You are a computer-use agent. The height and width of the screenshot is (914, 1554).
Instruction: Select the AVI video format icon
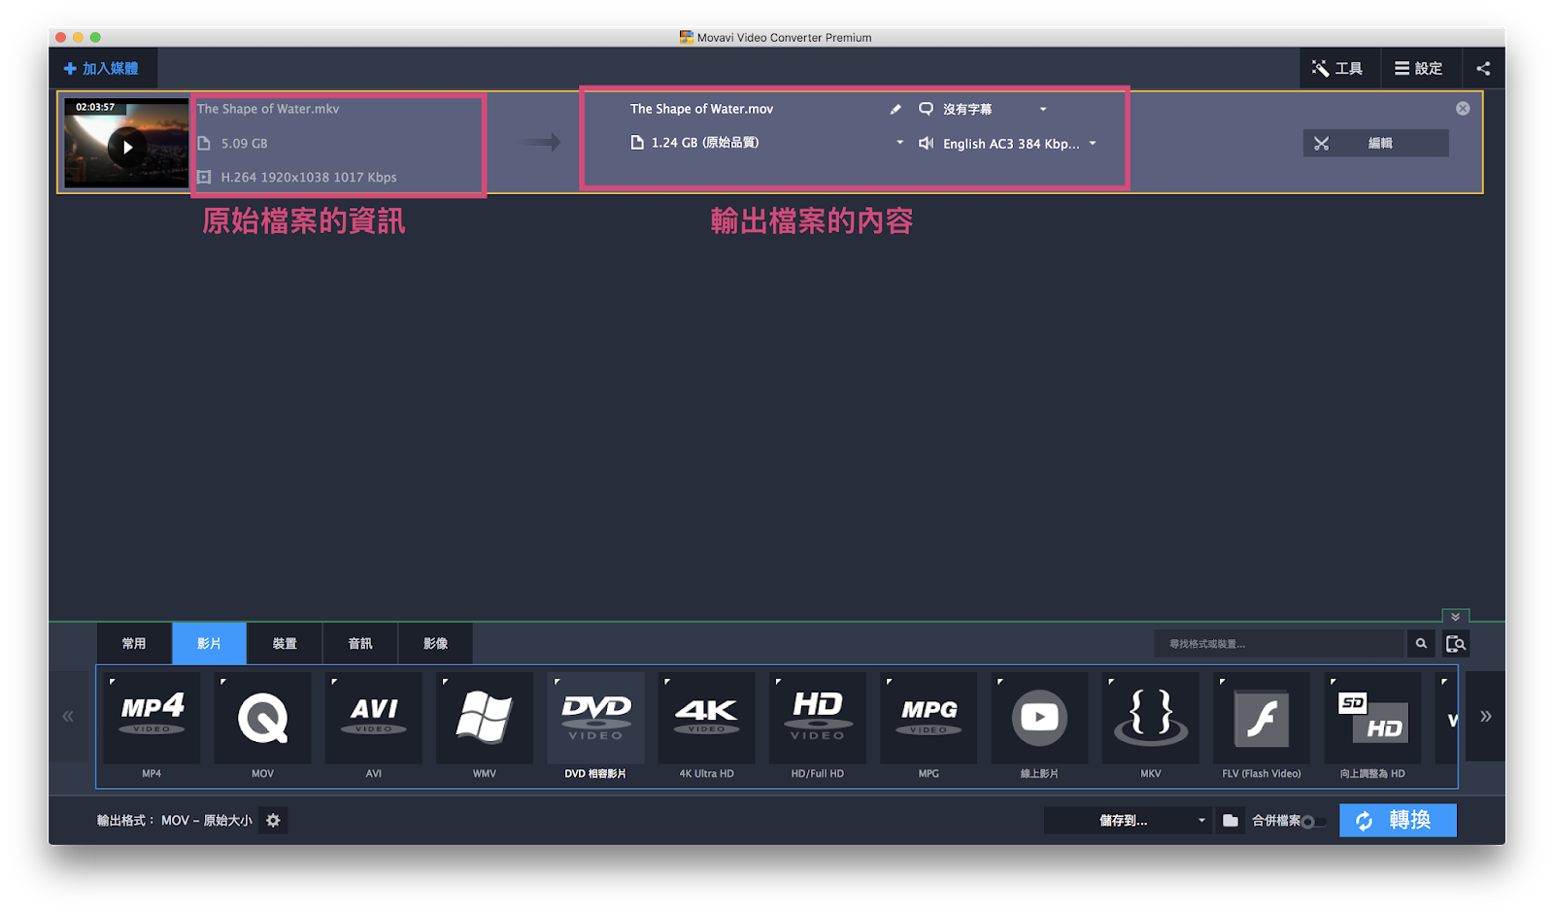[x=374, y=718]
